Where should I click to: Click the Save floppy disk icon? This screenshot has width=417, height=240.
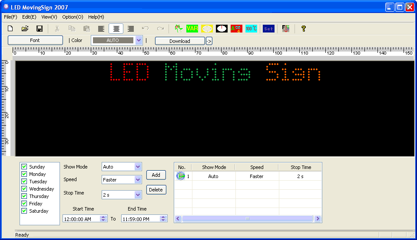point(40,29)
